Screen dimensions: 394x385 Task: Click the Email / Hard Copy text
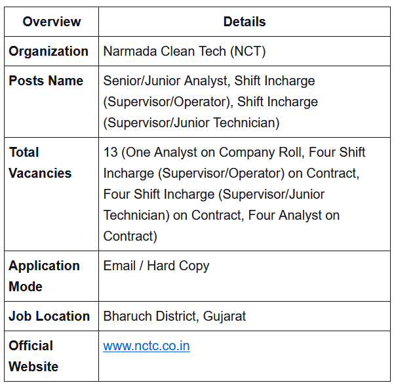156,266
